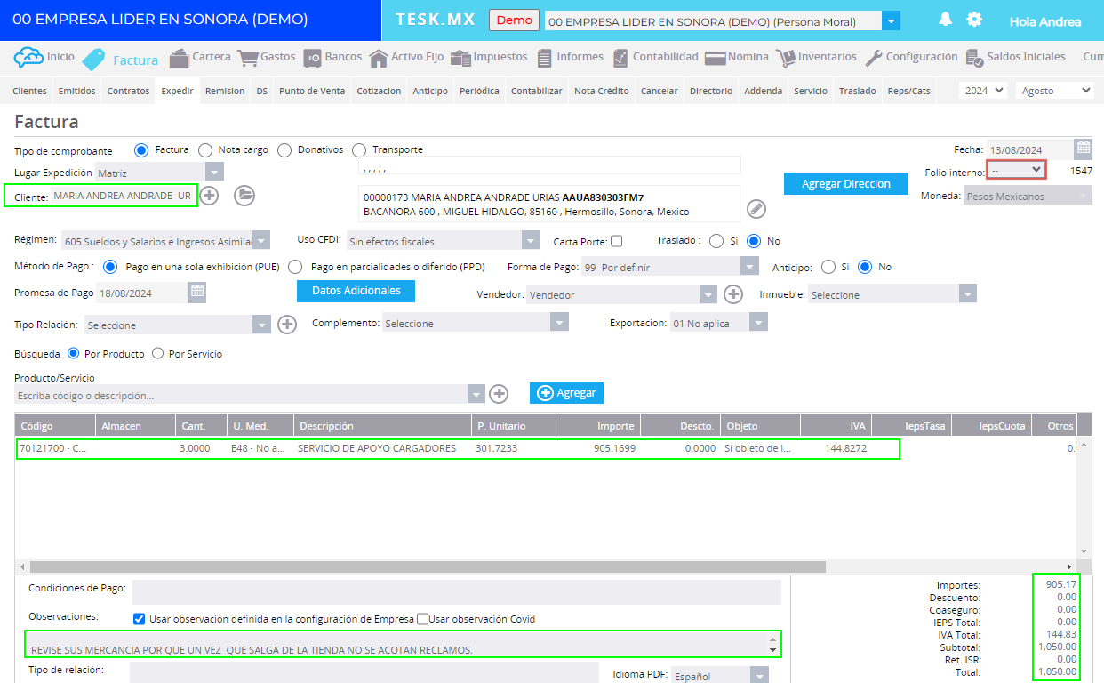Open calendar for Promesa de Pago

pyautogui.click(x=197, y=291)
